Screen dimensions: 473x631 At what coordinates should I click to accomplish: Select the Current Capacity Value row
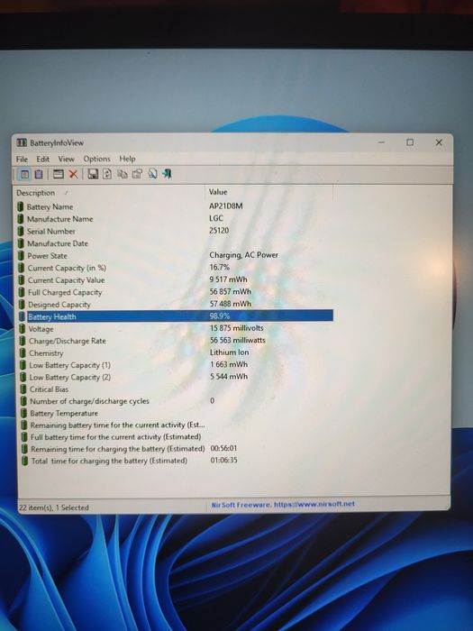click(x=176, y=280)
